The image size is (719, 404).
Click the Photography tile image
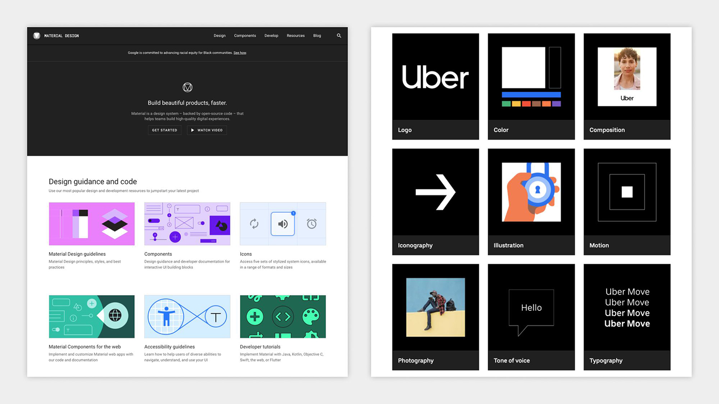[435, 307]
